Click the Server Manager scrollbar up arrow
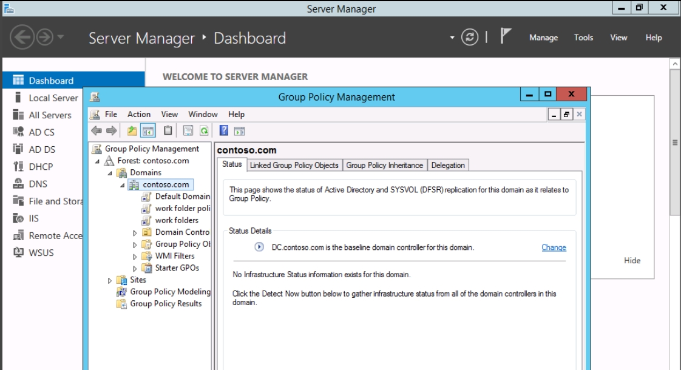681x370 pixels. click(x=674, y=64)
